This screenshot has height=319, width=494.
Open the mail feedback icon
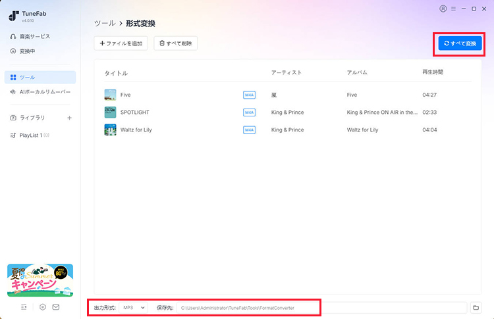[x=56, y=307]
